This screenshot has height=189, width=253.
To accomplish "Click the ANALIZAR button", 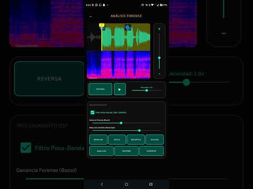I will coord(101,151).
